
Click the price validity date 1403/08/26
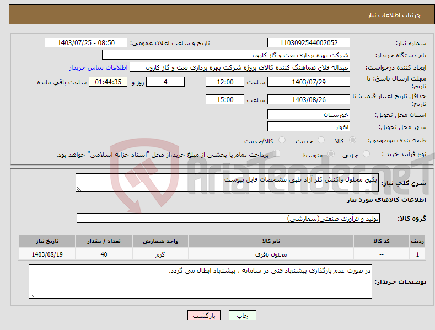[x=309, y=99]
